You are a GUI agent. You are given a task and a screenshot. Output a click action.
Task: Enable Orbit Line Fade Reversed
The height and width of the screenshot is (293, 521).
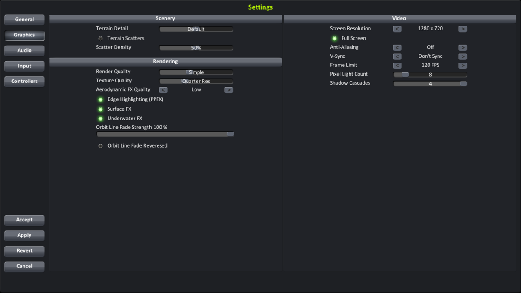(100, 146)
